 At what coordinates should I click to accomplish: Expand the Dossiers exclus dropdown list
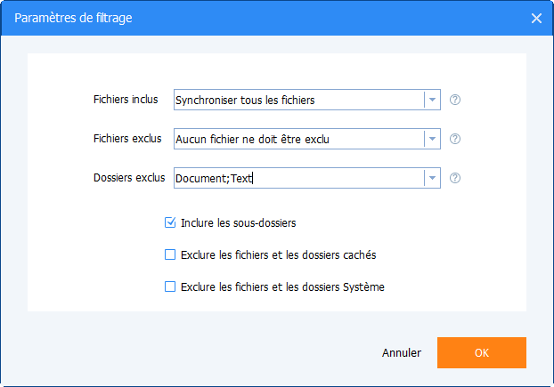pyautogui.click(x=433, y=178)
